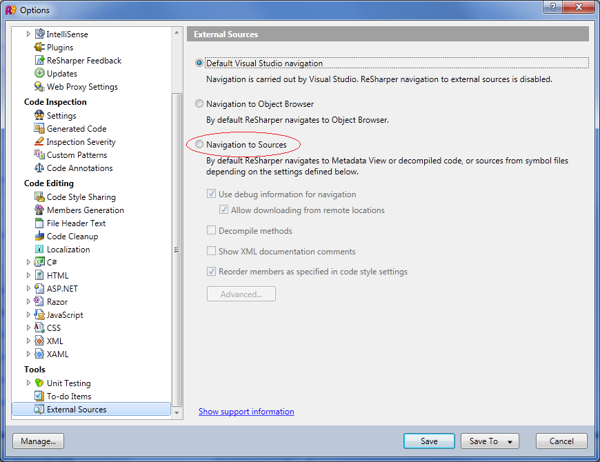Click the Localization icon
The image size is (600, 462).
[39, 249]
